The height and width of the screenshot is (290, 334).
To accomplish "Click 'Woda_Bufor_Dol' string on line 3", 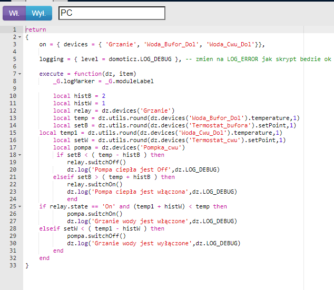I will point(171,44).
